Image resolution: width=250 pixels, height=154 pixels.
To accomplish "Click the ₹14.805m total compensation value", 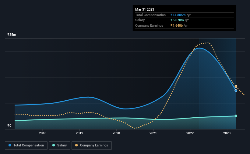I will coord(178,15).
